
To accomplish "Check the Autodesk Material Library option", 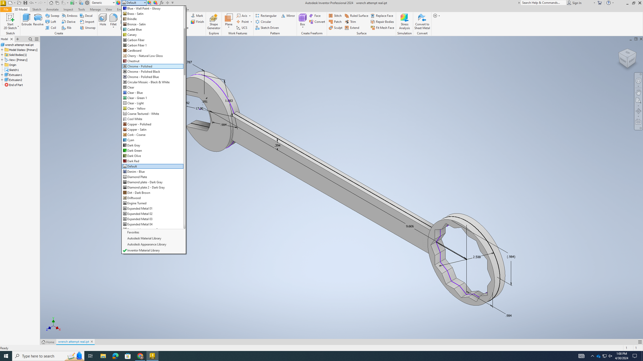I will click(144, 238).
